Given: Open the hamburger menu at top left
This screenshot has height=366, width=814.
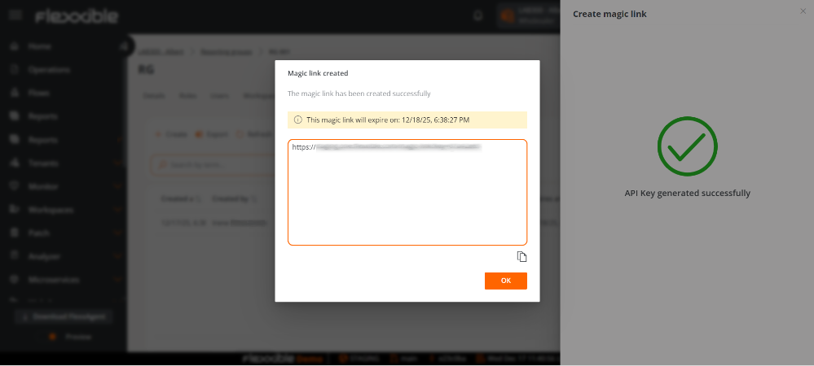Looking at the screenshot, I should 14,16.
